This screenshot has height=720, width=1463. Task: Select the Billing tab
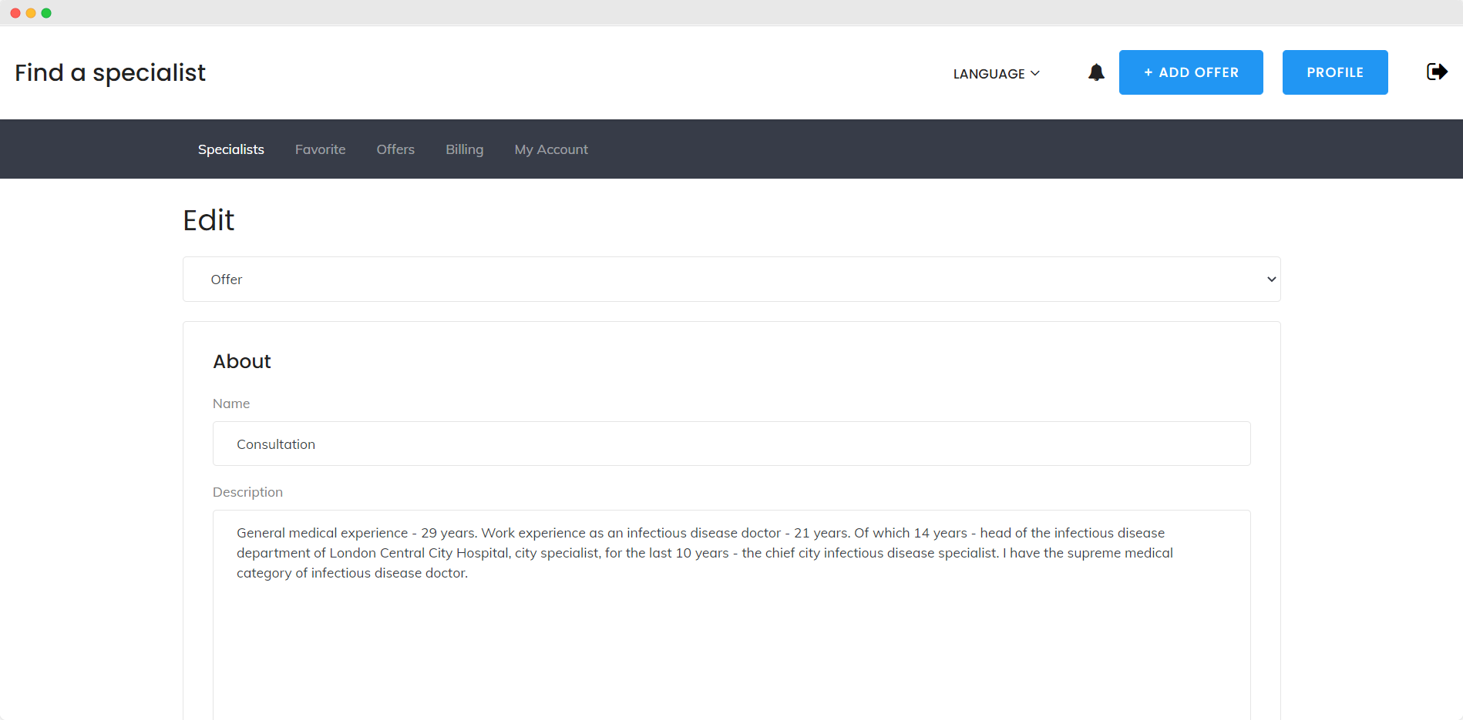(x=465, y=149)
